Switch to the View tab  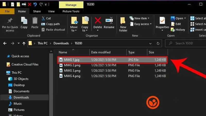click(51, 11)
